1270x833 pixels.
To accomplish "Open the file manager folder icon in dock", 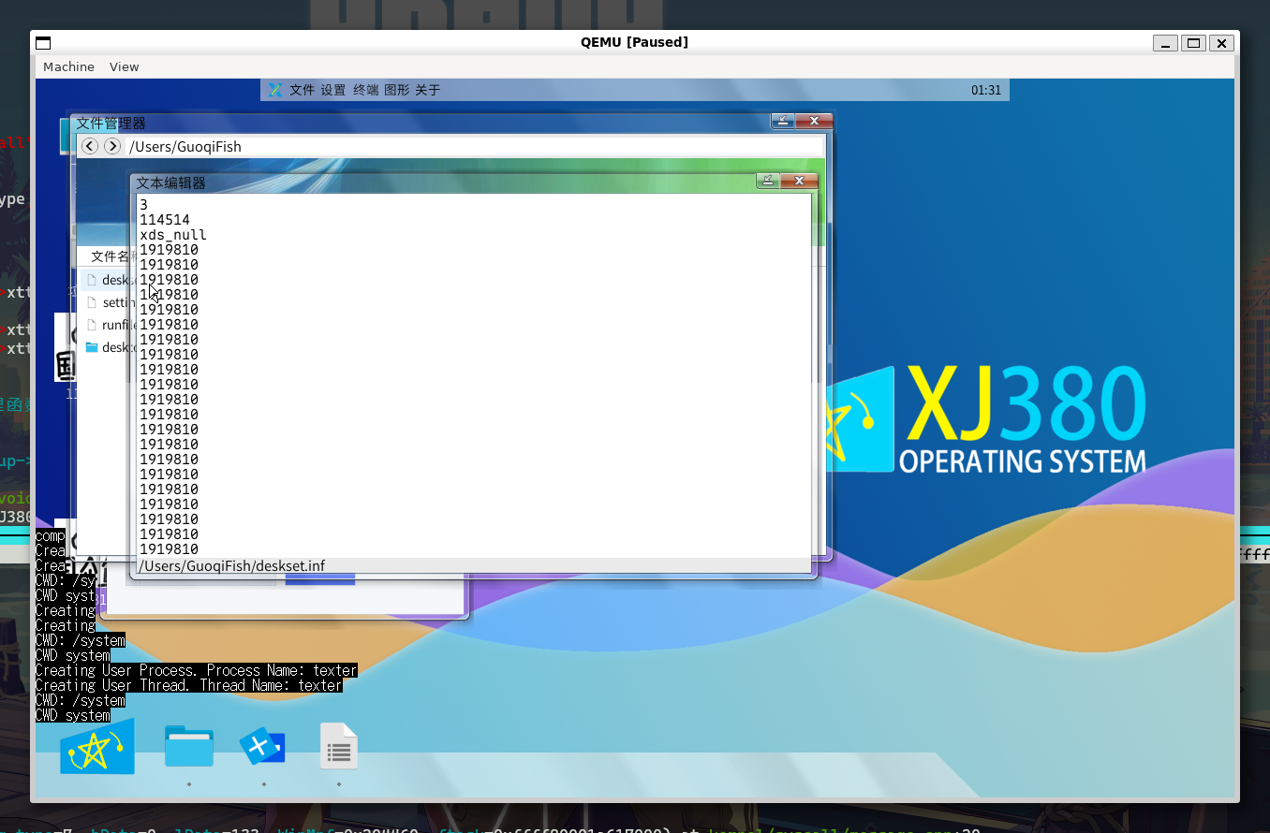I will click(189, 746).
